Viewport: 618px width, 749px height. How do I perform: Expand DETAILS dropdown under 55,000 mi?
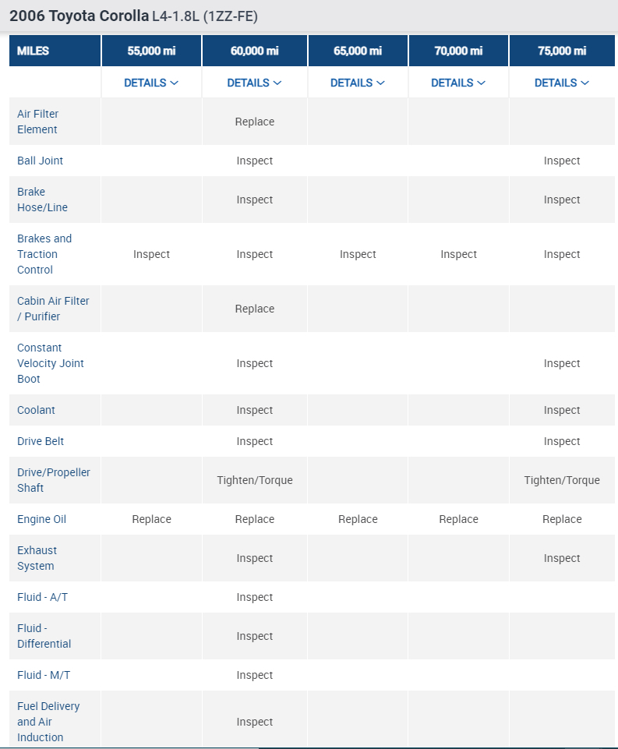pos(151,83)
